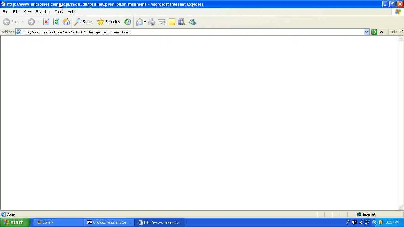This screenshot has width=404, height=227.
Task: Open the Help menu
Action: (71, 12)
